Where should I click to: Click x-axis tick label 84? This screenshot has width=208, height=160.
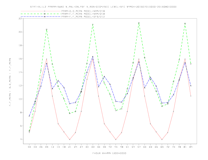pos(191,147)
